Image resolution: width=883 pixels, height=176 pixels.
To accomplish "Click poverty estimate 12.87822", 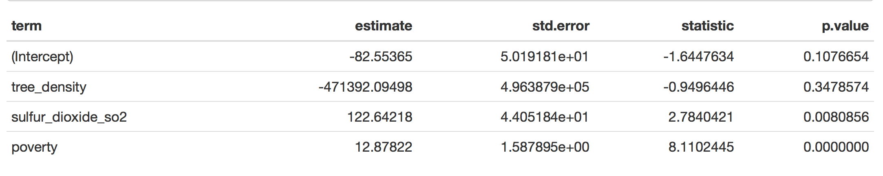I will click(384, 147).
